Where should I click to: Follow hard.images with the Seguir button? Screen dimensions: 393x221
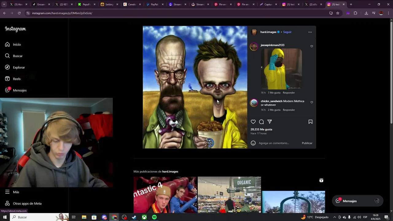point(287,32)
